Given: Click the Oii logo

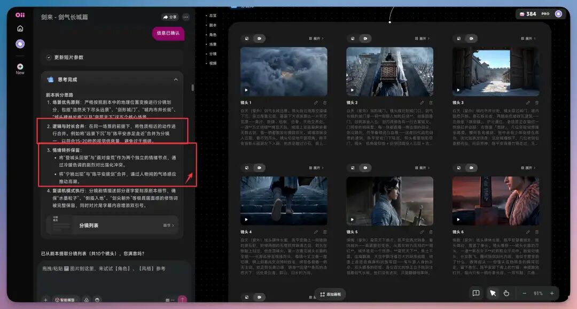Looking at the screenshot, I should (20, 15).
